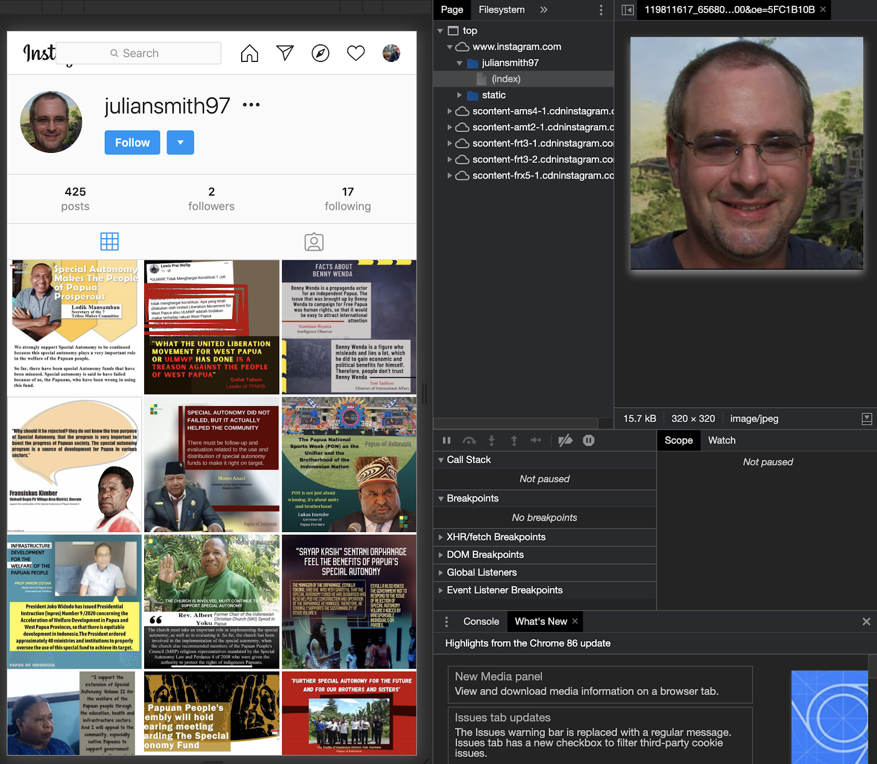Switch to the Console drawer tab
Screen dimensions: 877x764
pyautogui.click(x=481, y=622)
